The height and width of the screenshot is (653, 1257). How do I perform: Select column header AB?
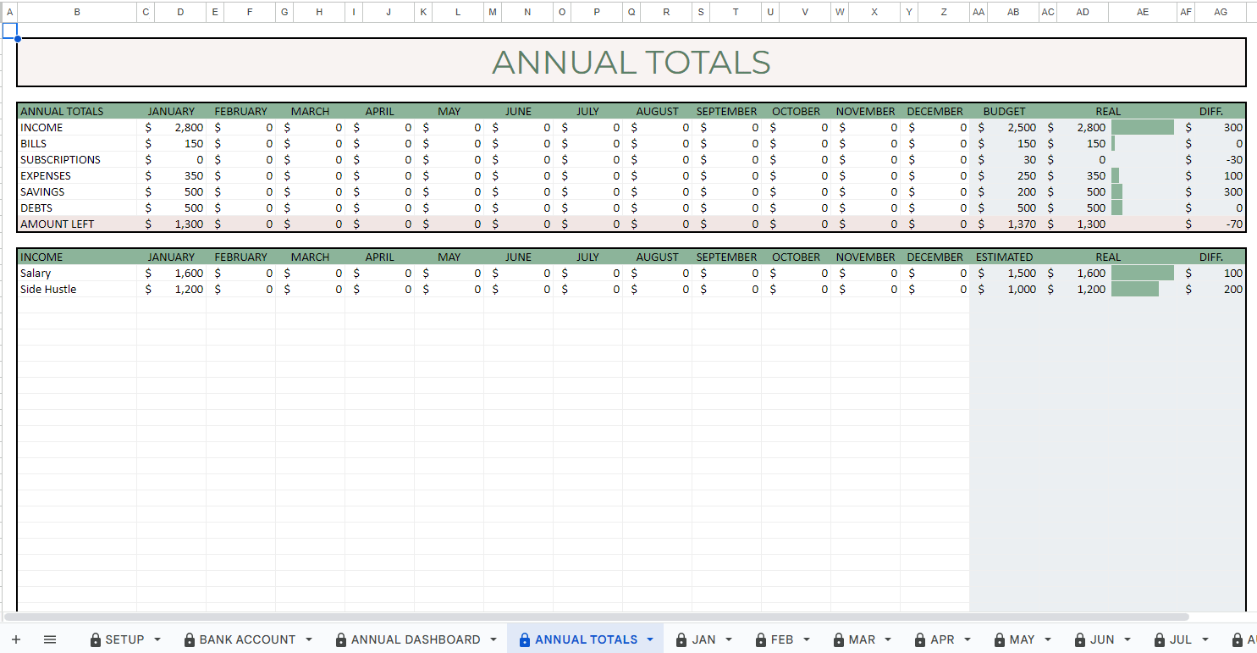1013,12
